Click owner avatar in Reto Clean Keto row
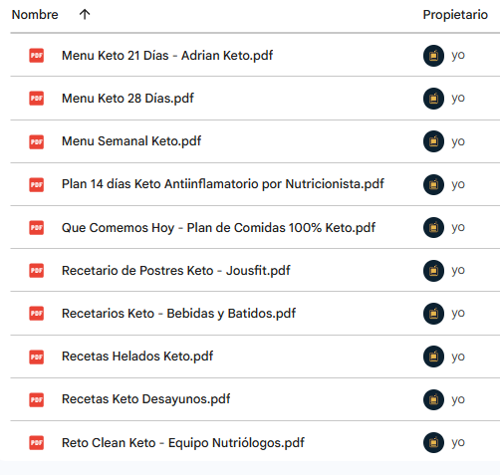The height and width of the screenshot is (475, 500). [x=433, y=442]
